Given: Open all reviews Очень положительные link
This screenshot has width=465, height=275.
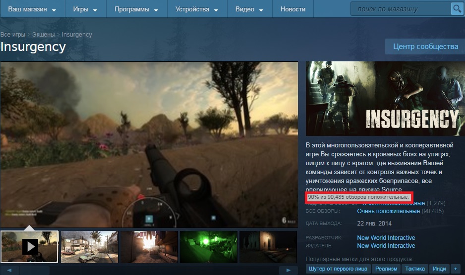Looking at the screenshot, I should pos(388,211).
